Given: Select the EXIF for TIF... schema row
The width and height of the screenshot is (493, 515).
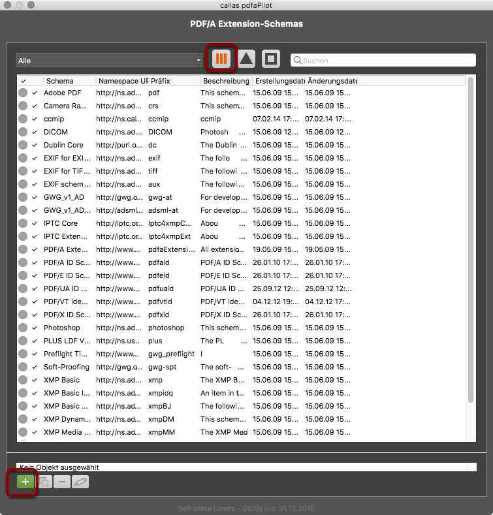Looking at the screenshot, I should [x=241, y=171].
